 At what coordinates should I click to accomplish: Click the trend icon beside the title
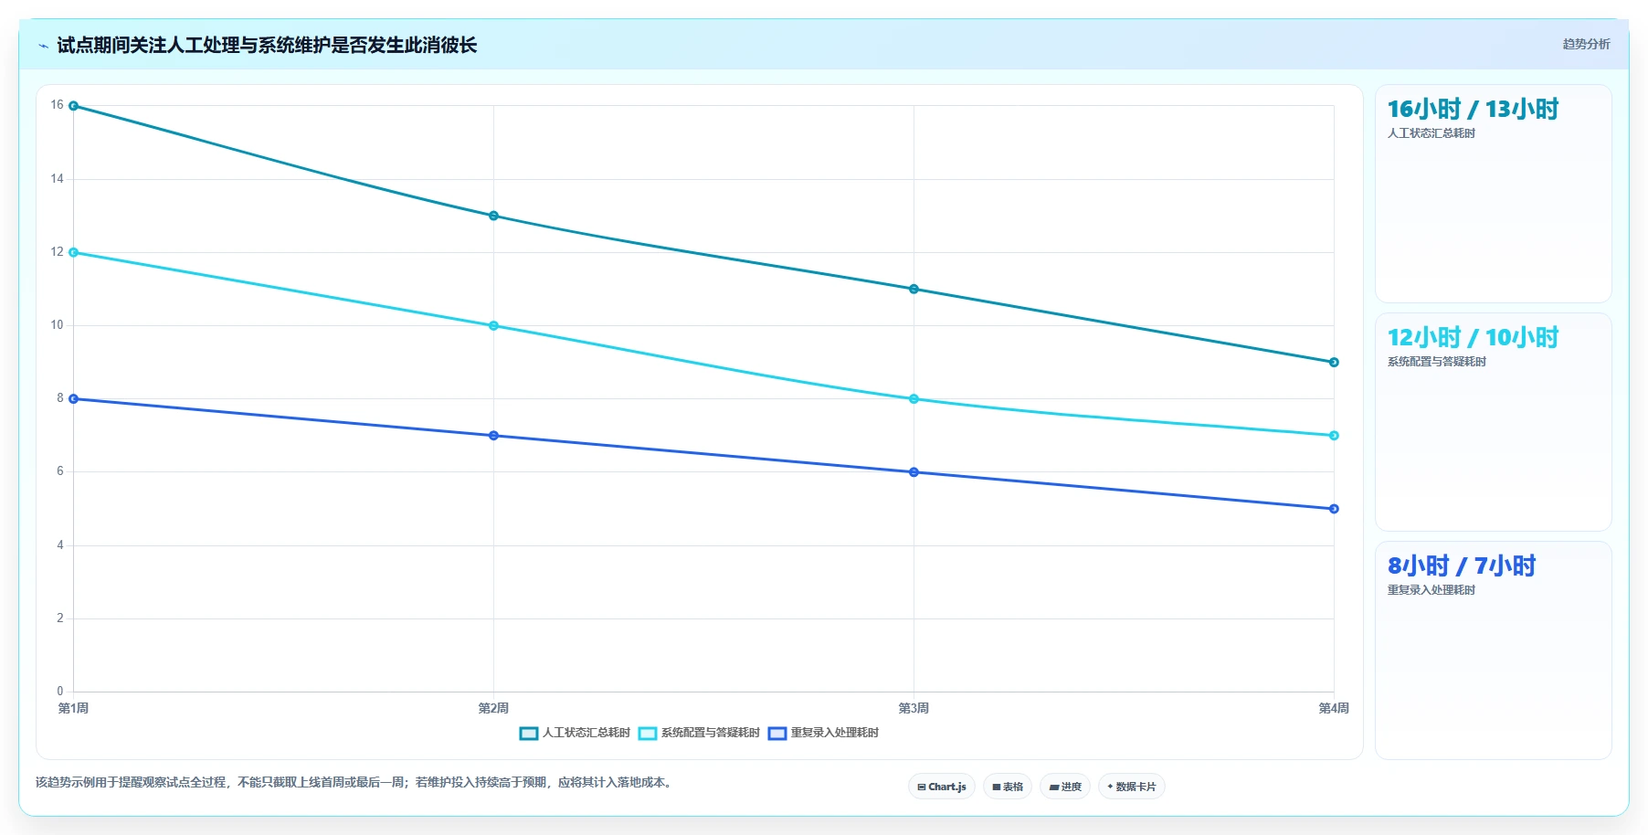point(43,46)
